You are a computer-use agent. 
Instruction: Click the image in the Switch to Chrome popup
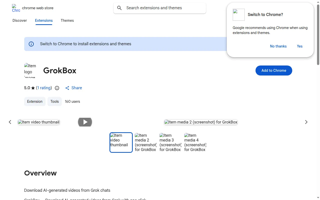pos(239,15)
